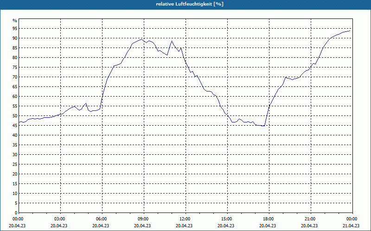371x231 pixels.
Task: Select the 20.04.23 date beneath 12:00
Action: pos(184,225)
